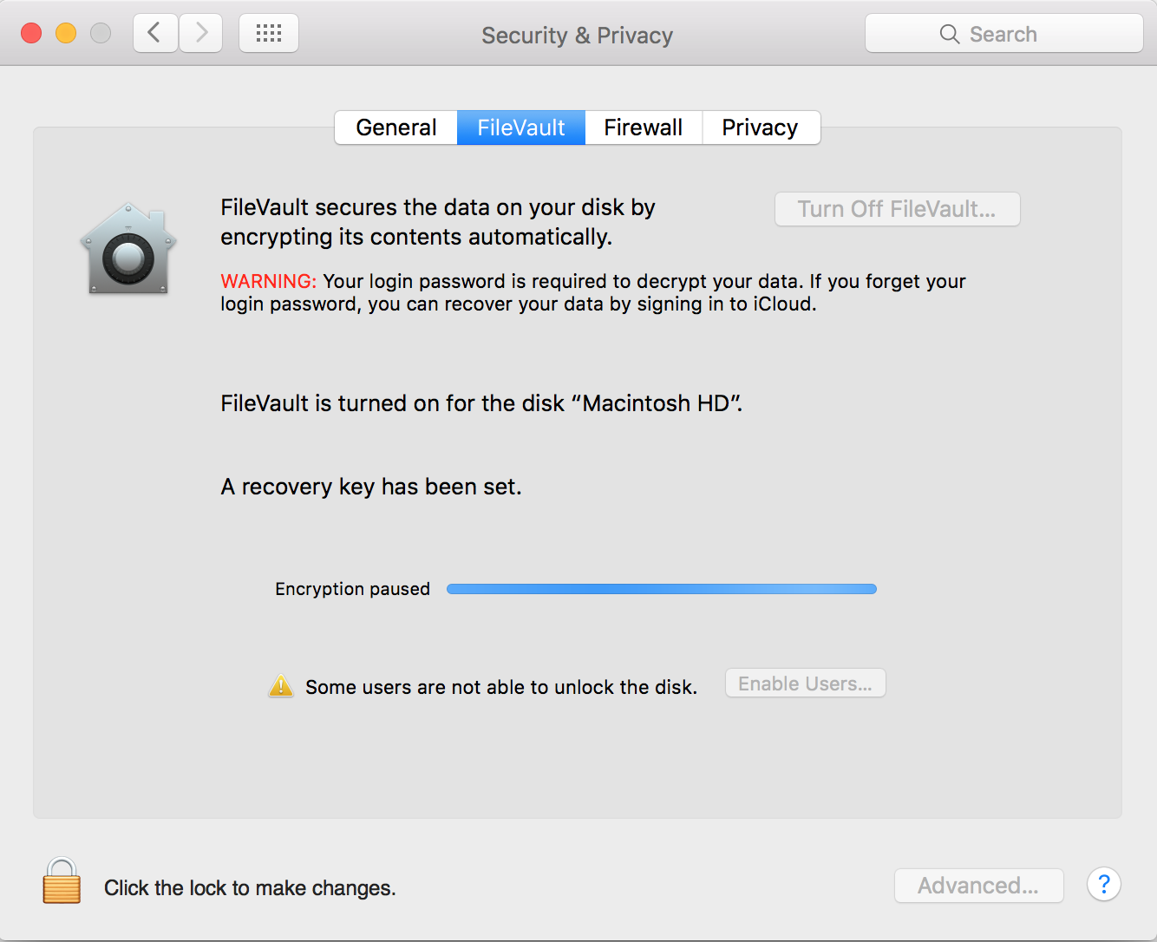Screen dimensions: 1157x942
Task: Click the encryption progress bar
Action: (661, 589)
